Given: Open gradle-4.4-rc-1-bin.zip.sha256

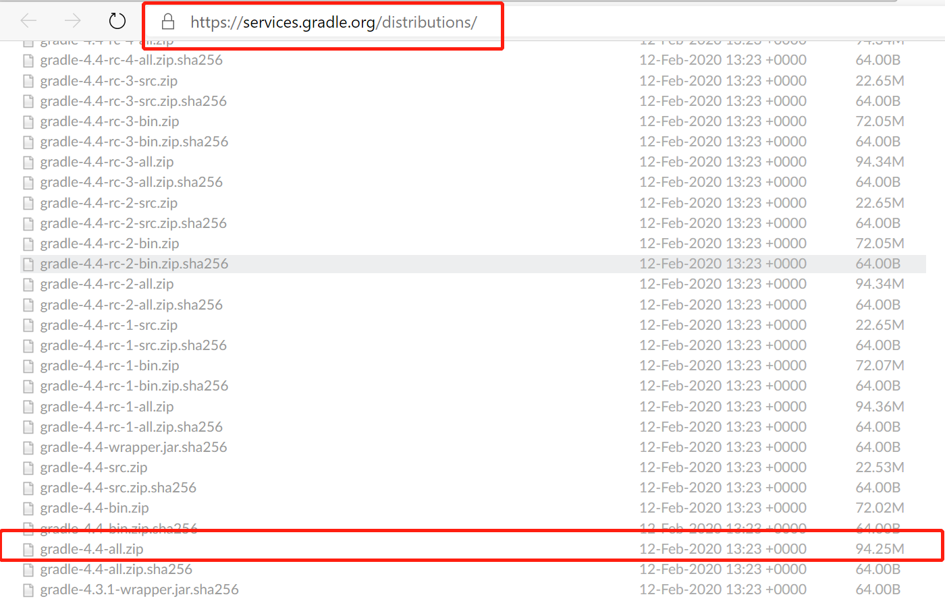Looking at the screenshot, I should [134, 386].
